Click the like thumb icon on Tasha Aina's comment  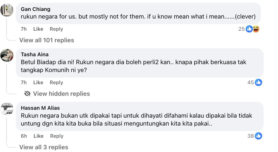point(258,82)
